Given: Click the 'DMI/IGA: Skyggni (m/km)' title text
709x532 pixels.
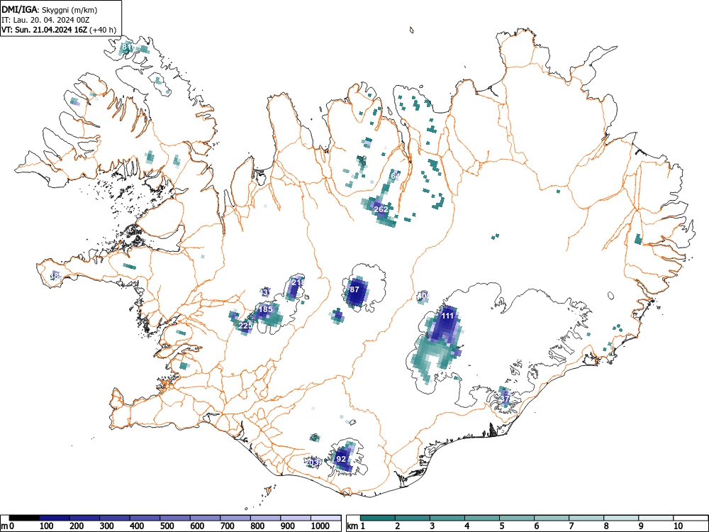Looking at the screenshot, I should pyautogui.click(x=50, y=9).
